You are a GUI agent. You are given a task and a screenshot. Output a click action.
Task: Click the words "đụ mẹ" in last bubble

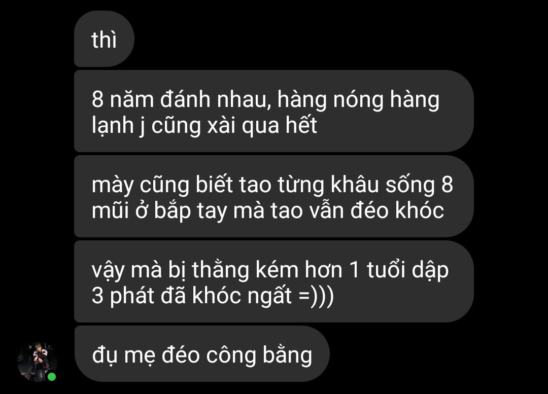pyautogui.click(x=124, y=355)
